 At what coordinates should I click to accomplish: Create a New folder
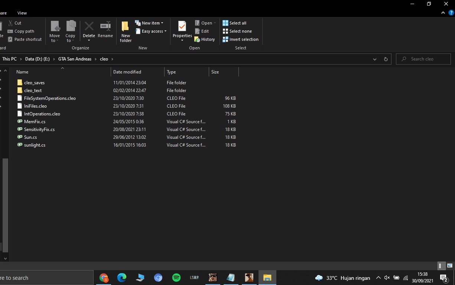click(x=126, y=31)
